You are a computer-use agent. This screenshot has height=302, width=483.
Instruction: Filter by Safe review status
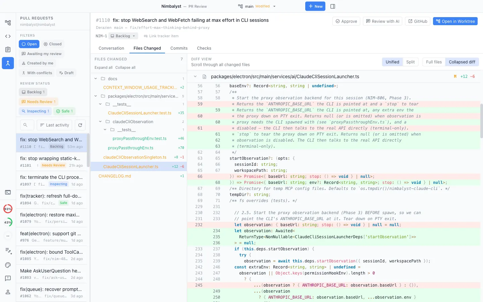click(x=64, y=111)
